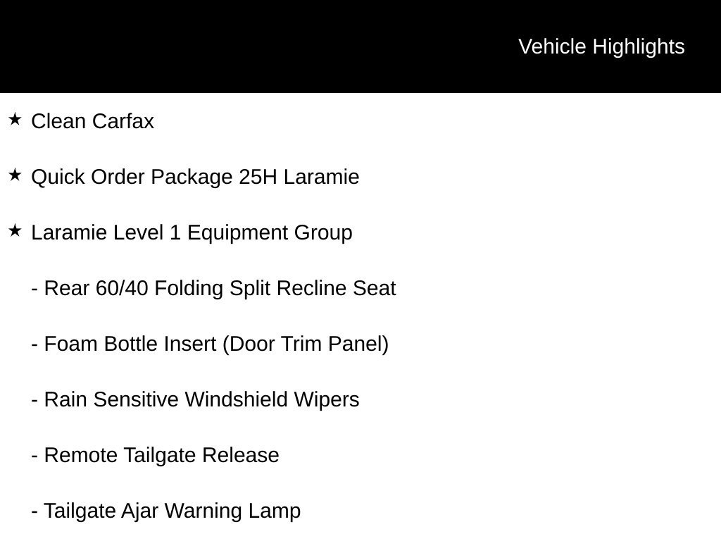Click the star beside Laramie Level 1
721x541 pixels.
click(15, 231)
